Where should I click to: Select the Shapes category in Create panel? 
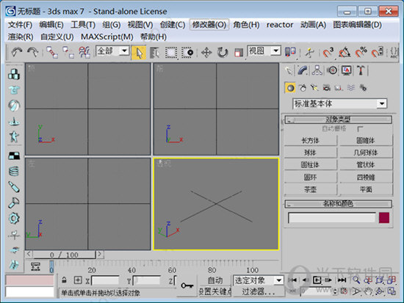click(x=303, y=88)
